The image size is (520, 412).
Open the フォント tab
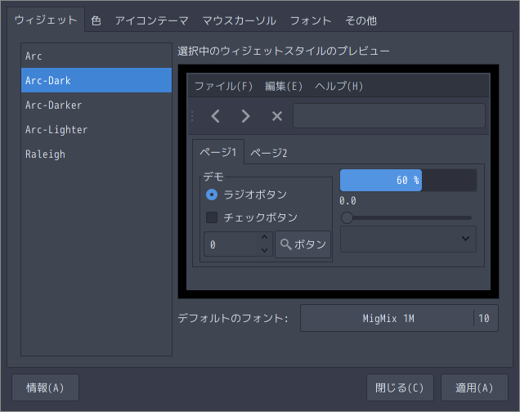click(x=311, y=20)
